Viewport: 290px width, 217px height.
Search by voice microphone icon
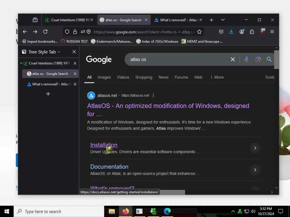click(x=247, y=59)
